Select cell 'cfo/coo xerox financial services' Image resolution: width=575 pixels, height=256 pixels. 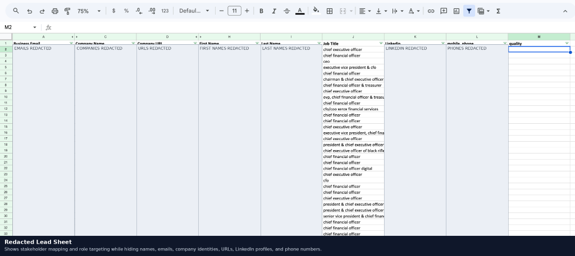353,109
